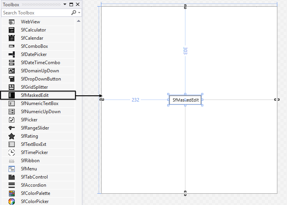
Task: Select the SfTextBoxExt label
Action: tap(33, 144)
